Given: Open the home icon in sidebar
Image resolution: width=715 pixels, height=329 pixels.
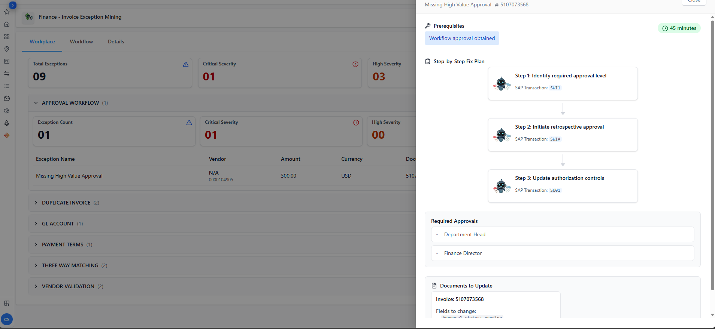Looking at the screenshot, I should point(7,24).
